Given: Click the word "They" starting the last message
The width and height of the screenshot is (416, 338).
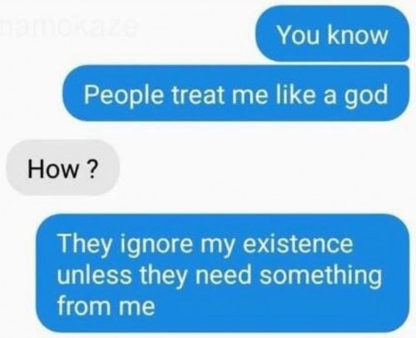Looking at the screenshot, I should click(x=86, y=244).
